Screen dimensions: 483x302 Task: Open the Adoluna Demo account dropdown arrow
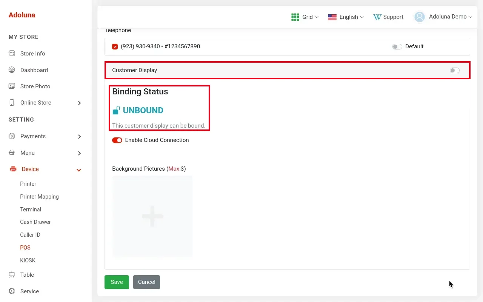click(x=470, y=17)
